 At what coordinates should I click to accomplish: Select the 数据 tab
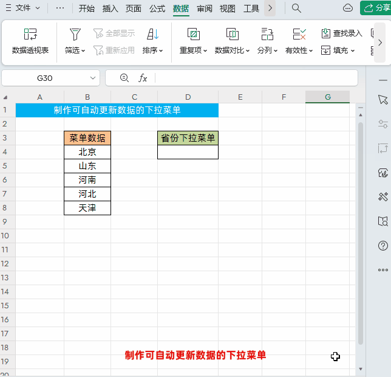point(181,9)
